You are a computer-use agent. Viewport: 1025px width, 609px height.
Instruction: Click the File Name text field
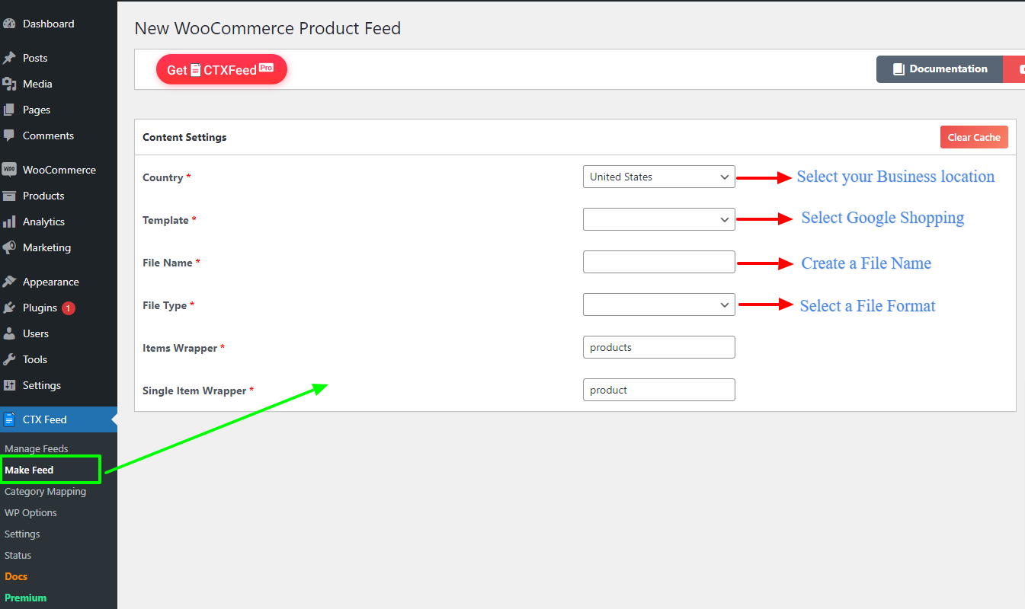pos(658,262)
